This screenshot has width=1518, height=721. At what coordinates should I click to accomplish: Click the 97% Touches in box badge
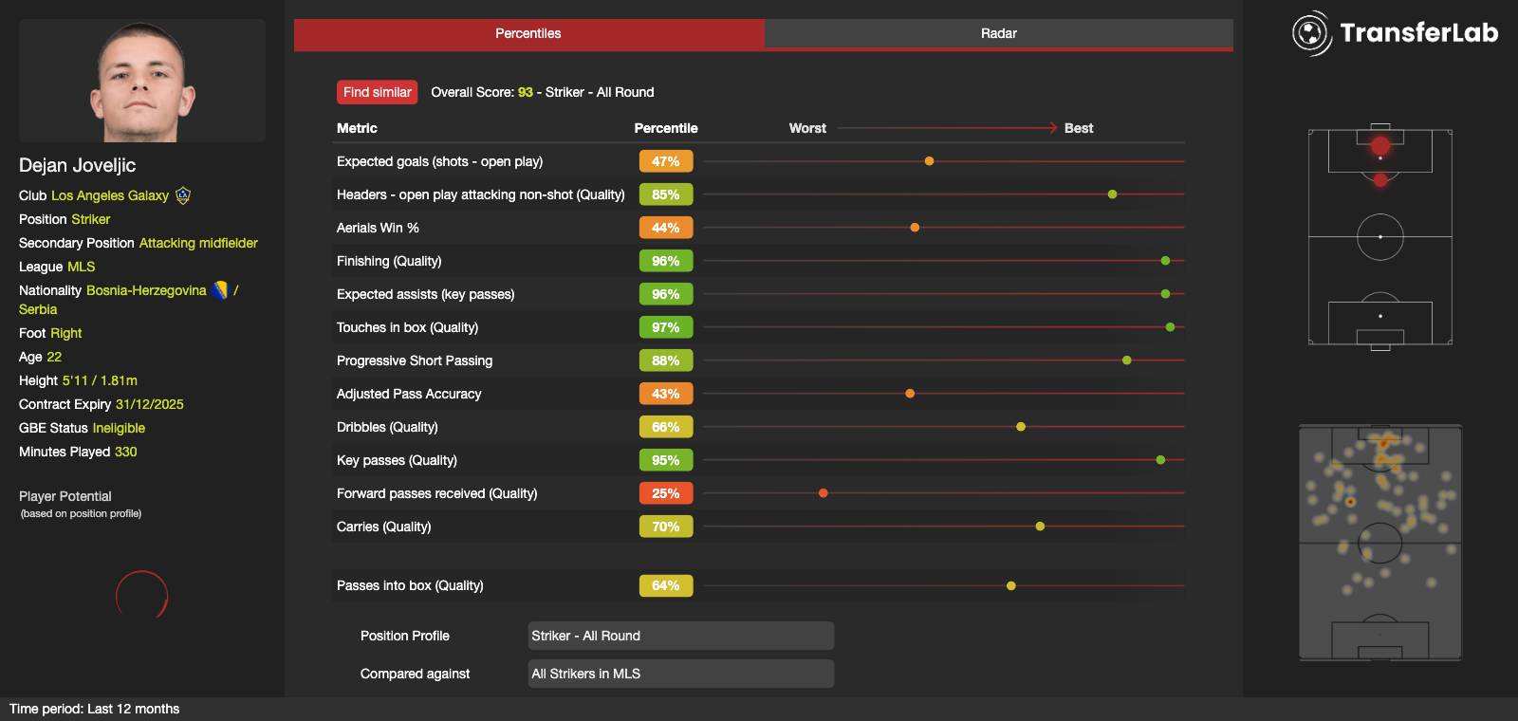[666, 327]
